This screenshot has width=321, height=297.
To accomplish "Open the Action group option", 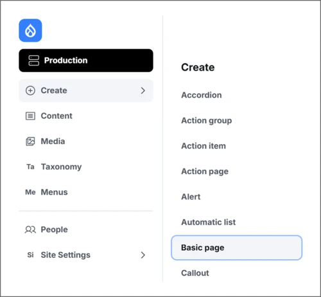I will point(207,121).
